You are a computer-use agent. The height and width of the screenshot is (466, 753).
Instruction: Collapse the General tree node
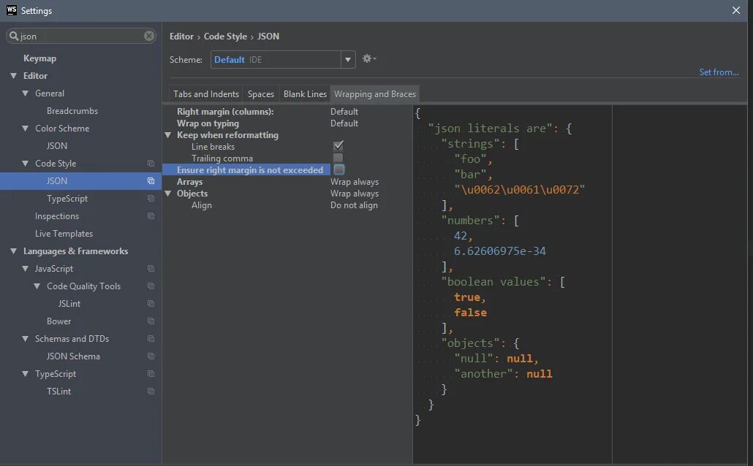click(26, 93)
